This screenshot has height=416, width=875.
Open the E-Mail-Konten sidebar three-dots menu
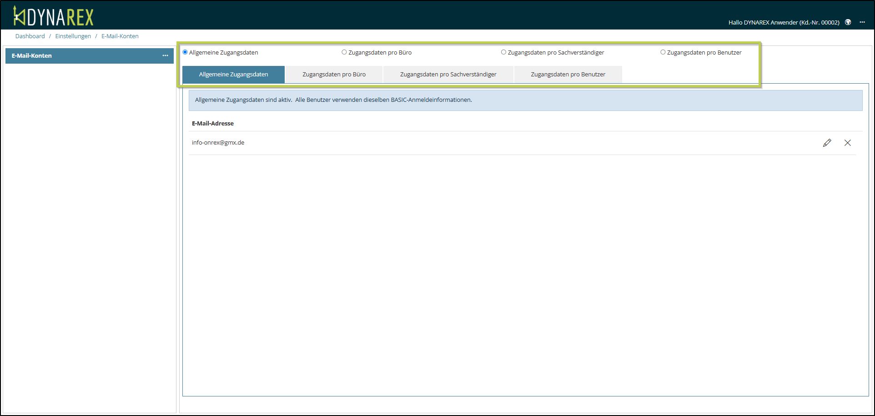pos(165,55)
